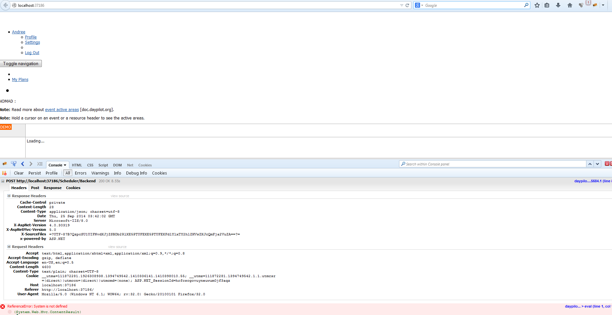Minimize Firebug panel red button

(607, 164)
